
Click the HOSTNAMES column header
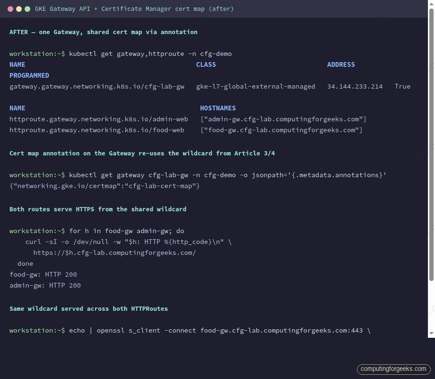coord(217,108)
